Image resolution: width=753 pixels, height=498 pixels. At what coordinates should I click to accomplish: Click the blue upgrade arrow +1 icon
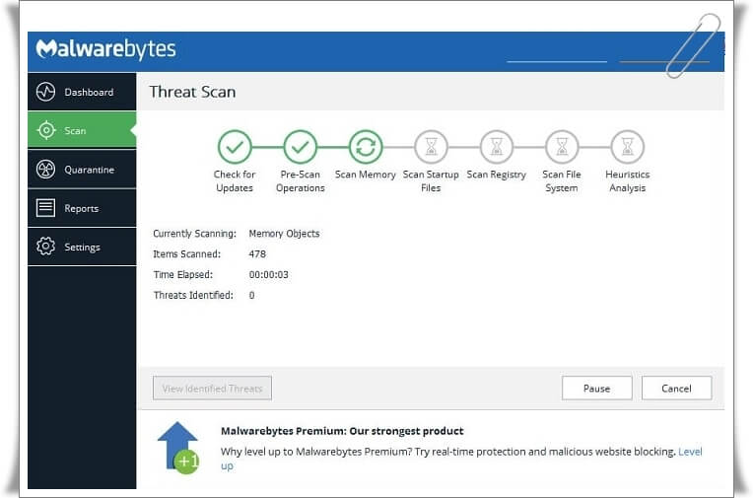(x=178, y=448)
